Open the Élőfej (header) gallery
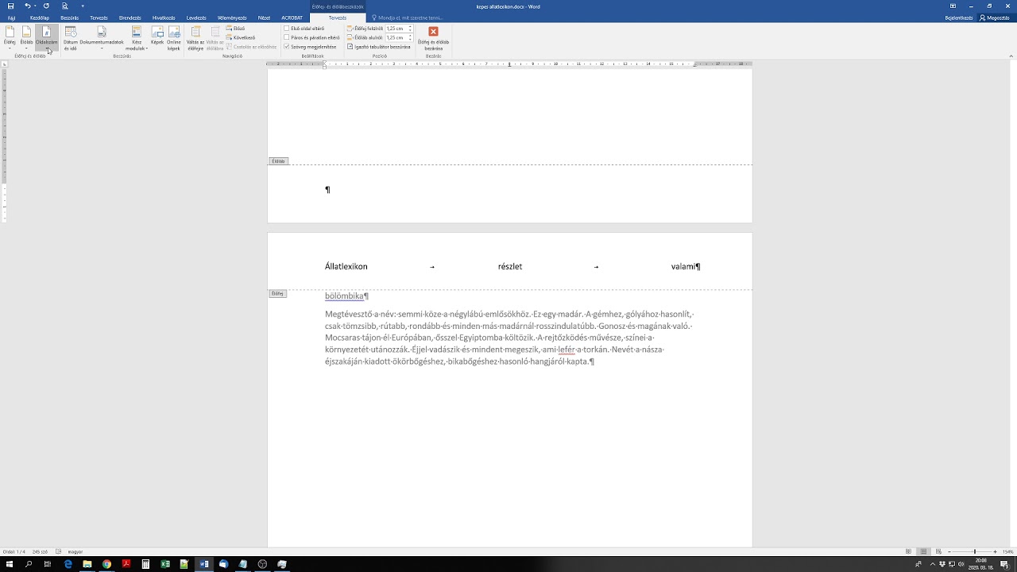Image resolution: width=1017 pixels, height=572 pixels. click(x=10, y=37)
